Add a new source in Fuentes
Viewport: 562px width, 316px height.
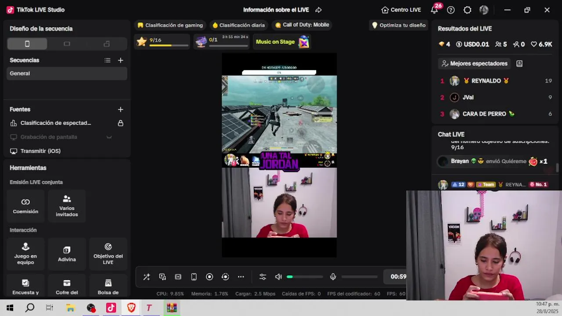tap(121, 109)
